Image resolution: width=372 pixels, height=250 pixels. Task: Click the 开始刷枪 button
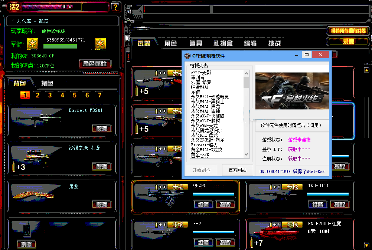(x=202, y=170)
